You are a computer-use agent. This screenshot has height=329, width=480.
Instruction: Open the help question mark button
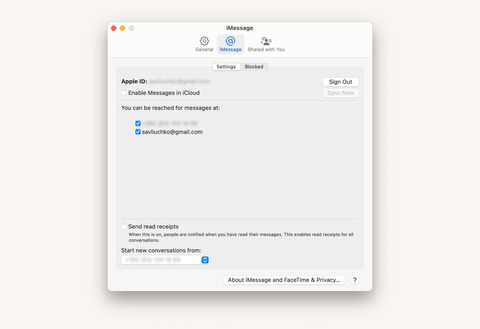point(355,280)
